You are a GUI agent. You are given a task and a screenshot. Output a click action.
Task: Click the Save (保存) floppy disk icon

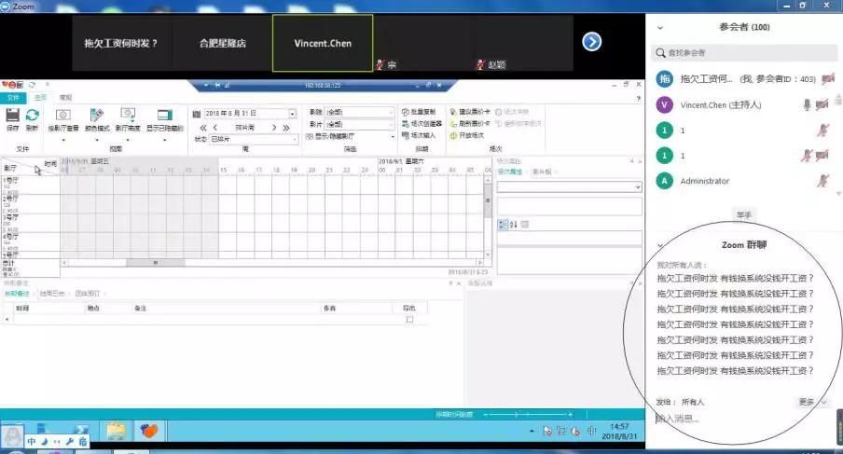click(13, 115)
